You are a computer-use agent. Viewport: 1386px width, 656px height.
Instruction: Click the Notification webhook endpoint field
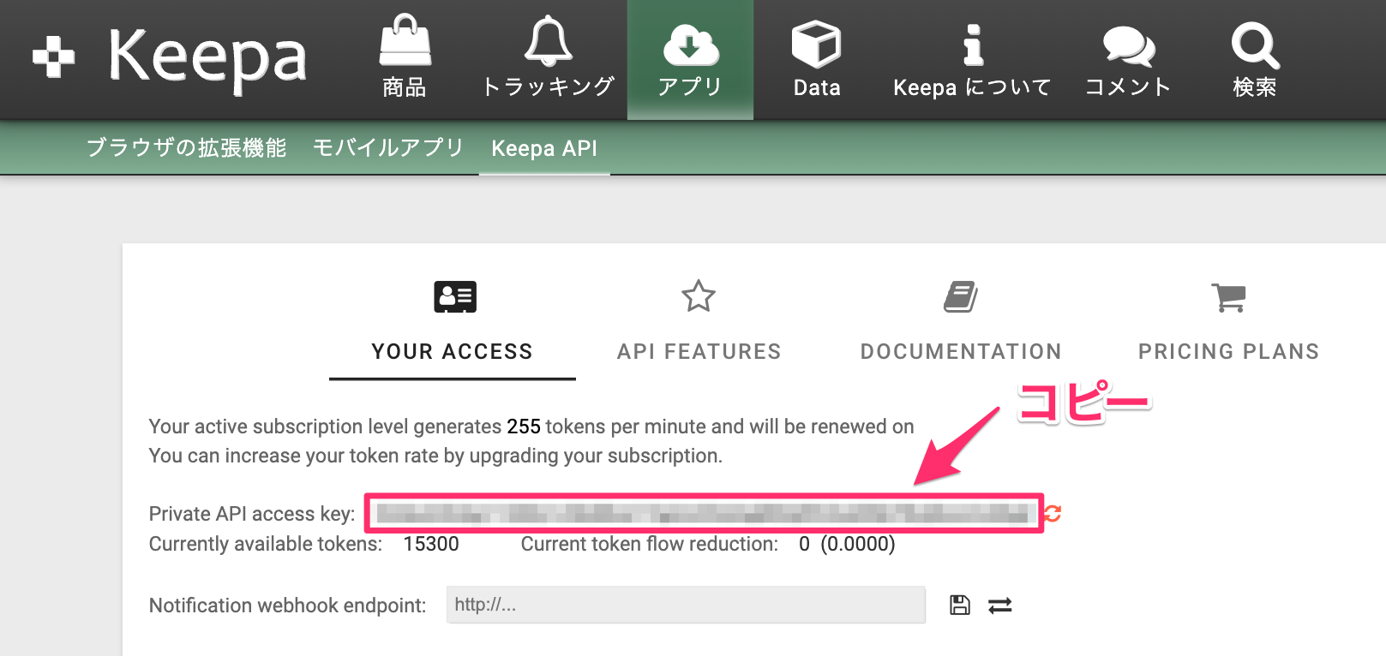tap(685, 605)
